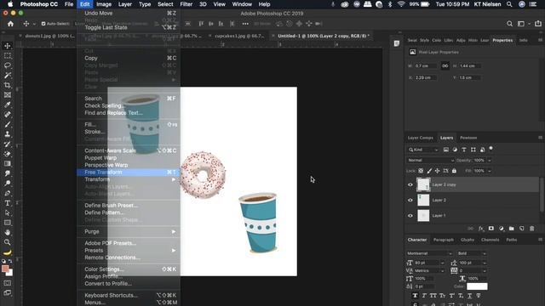Click the Share icon in the options bar

[538, 24]
